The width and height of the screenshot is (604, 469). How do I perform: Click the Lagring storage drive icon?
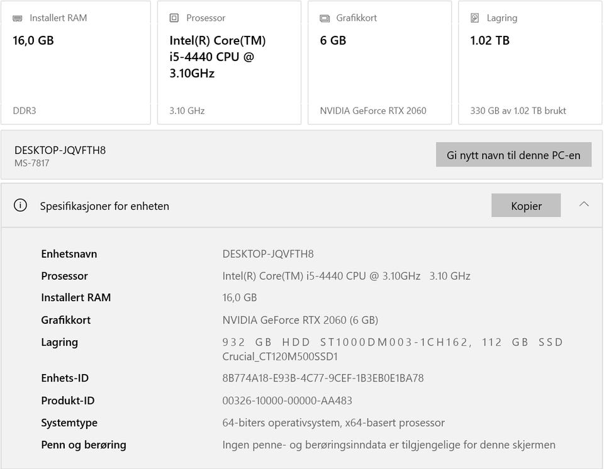(x=475, y=18)
